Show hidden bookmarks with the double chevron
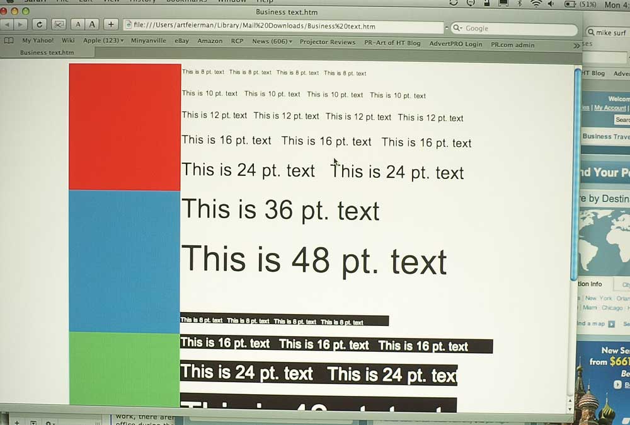 576,45
